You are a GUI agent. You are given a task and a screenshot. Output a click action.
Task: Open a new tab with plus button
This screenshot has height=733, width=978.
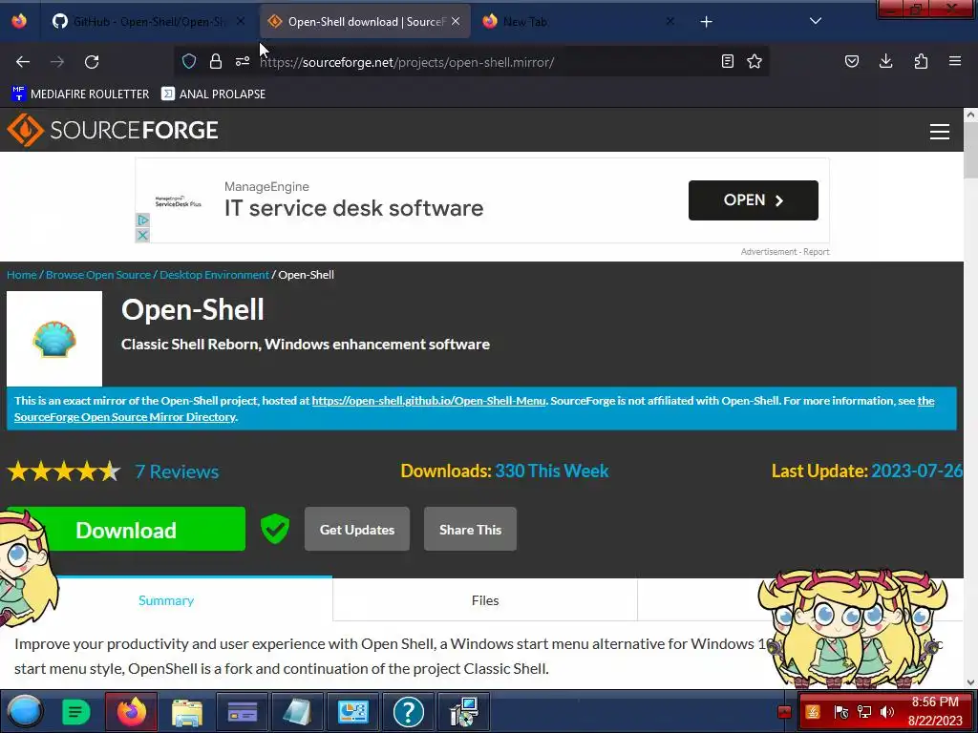pyautogui.click(x=706, y=22)
